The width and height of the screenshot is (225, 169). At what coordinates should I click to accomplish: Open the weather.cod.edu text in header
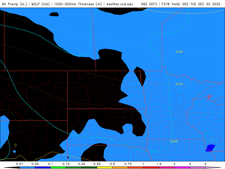(x=120, y=4)
